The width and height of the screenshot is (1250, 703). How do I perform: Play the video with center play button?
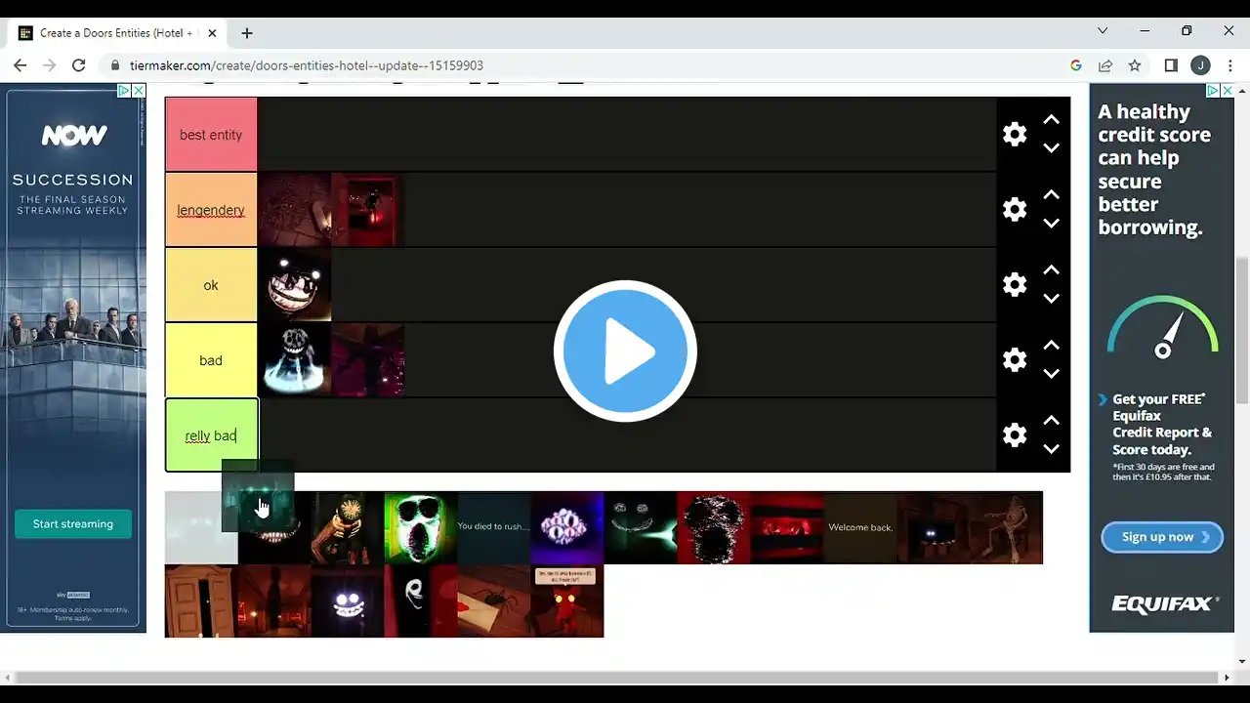click(625, 351)
